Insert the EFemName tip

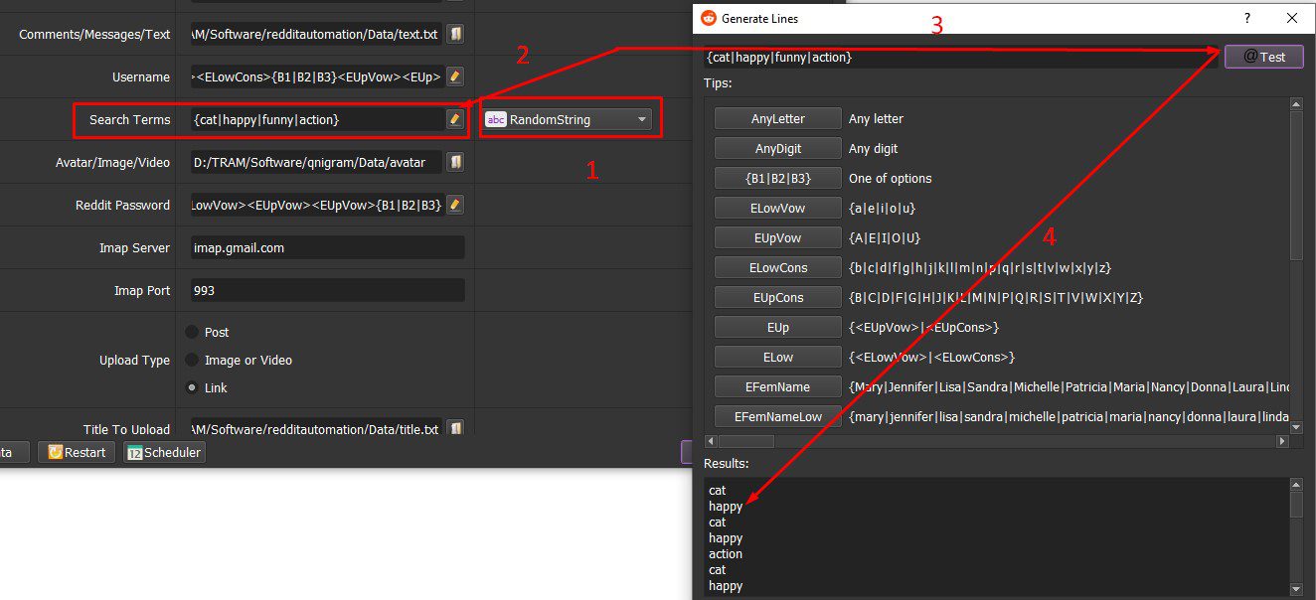point(778,386)
